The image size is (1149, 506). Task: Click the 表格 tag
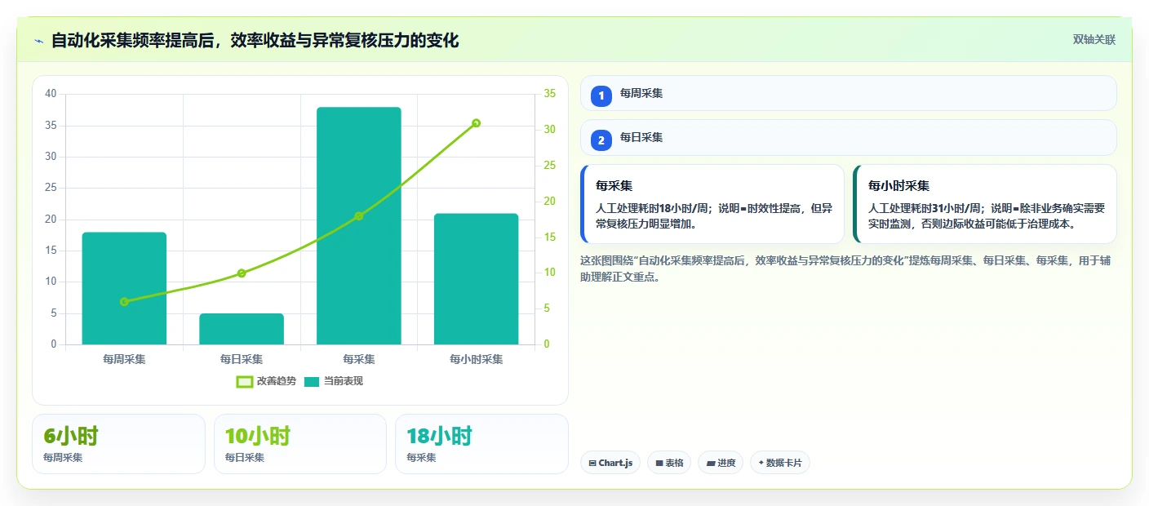tap(669, 463)
